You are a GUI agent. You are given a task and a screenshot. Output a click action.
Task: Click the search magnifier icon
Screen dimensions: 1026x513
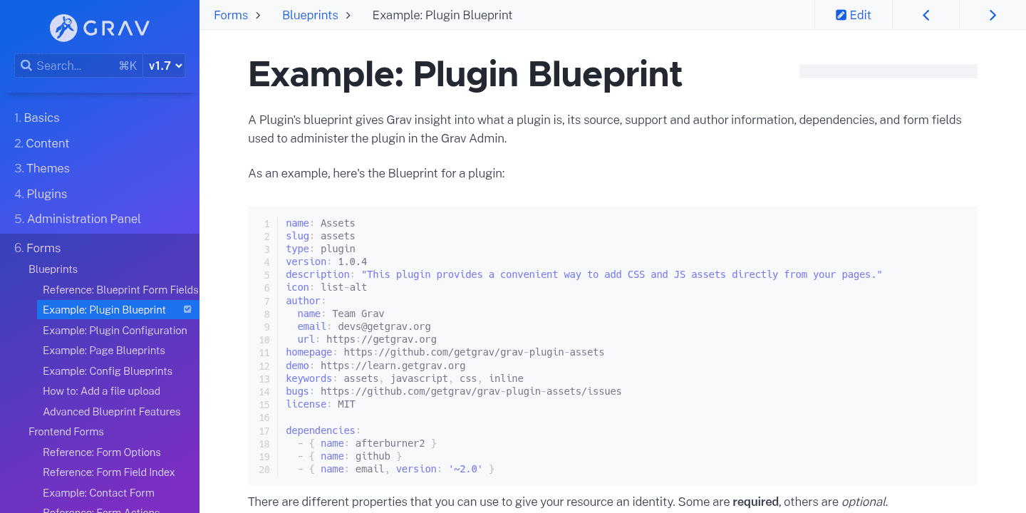pyautogui.click(x=26, y=65)
